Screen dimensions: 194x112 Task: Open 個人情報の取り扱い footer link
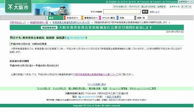[x=77, y=89]
